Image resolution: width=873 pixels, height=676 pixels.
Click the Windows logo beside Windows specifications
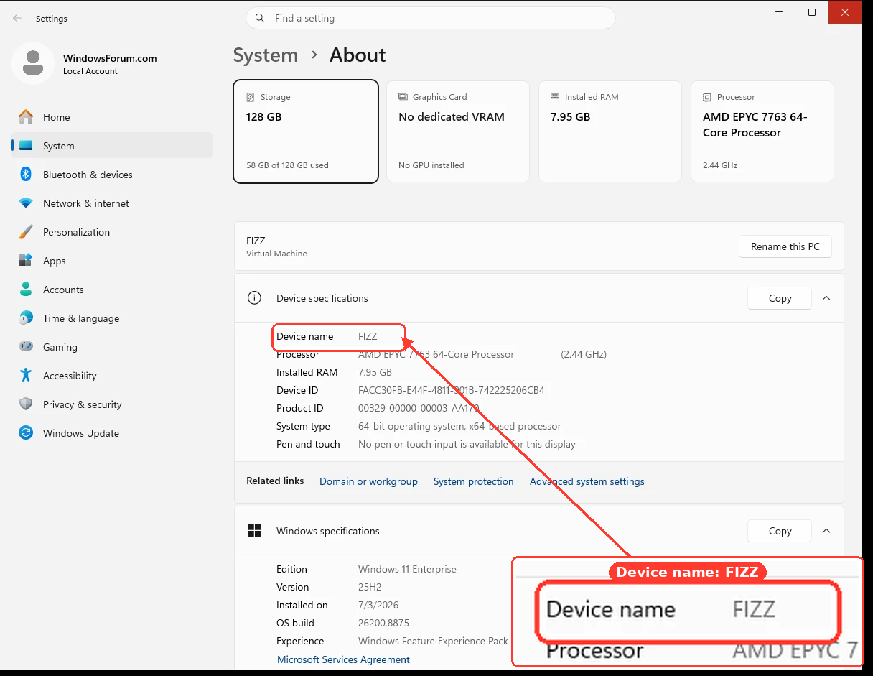[x=254, y=531]
